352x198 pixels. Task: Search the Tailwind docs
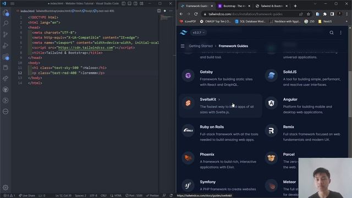tap(331, 33)
